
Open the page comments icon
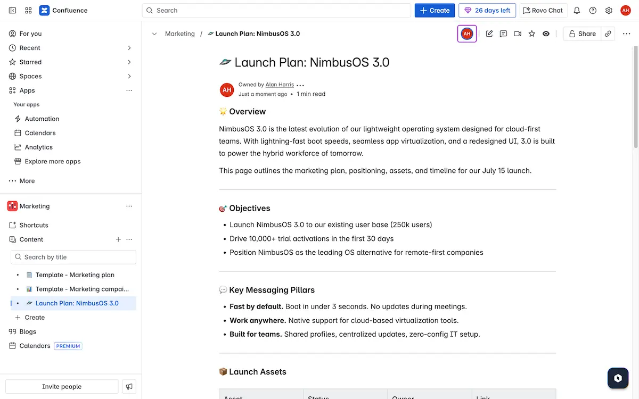tap(503, 34)
